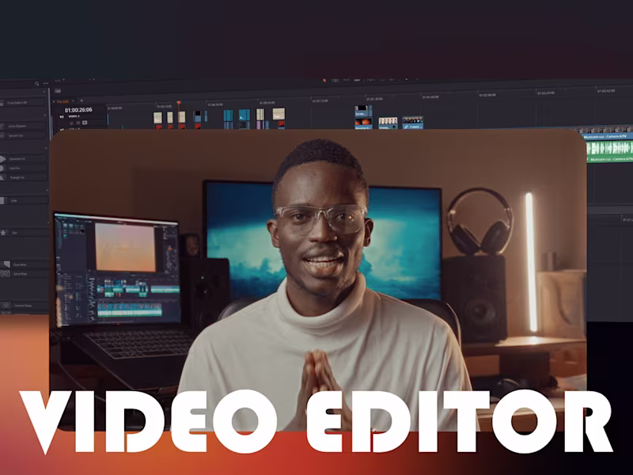Open the Pre Edit timeline tab dropdown arrow
633x475 pixels.
pos(73,101)
